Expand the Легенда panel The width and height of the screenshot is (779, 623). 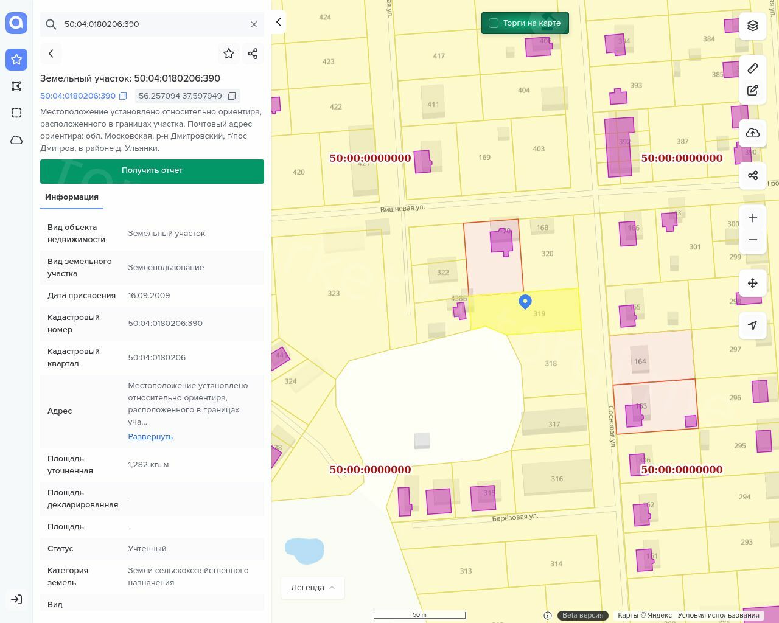coord(313,587)
